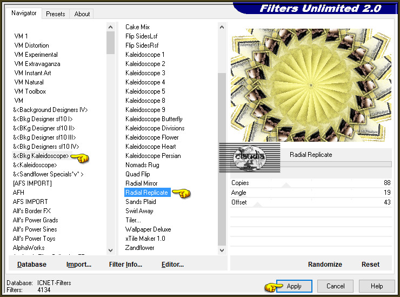Choose the Kaleidoscope Persian filter
This screenshot has width=400, height=297.
pyautogui.click(x=153, y=156)
